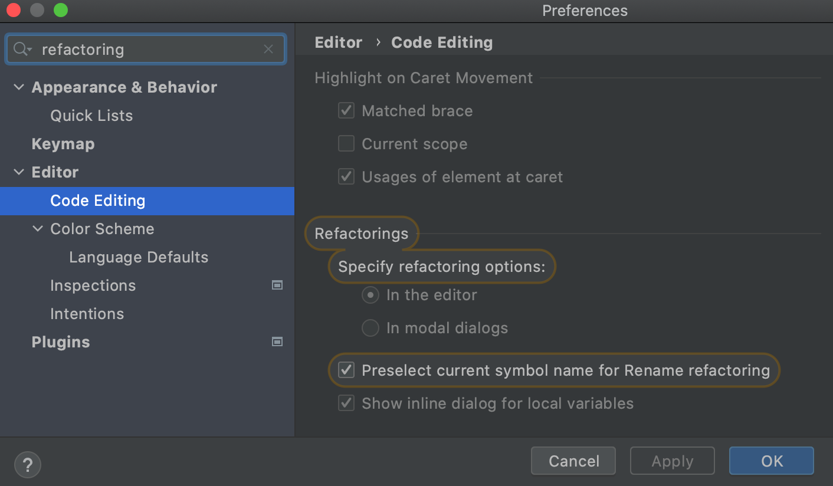Screen dimensions: 833x486
Task: Enable the Current scope checkbox
Action: [346, 144]
